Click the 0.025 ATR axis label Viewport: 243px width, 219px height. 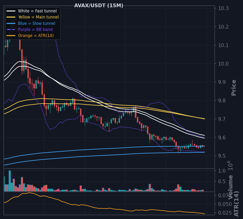tap(225, 213)
